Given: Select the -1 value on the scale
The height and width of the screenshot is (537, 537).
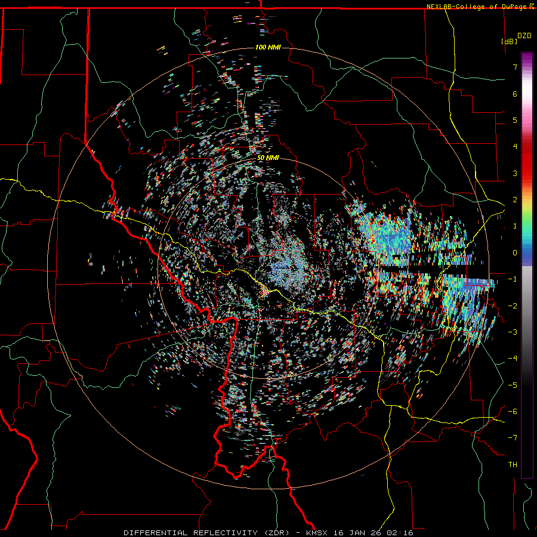Looking at the screenshot, I should (x=513, y=279).
